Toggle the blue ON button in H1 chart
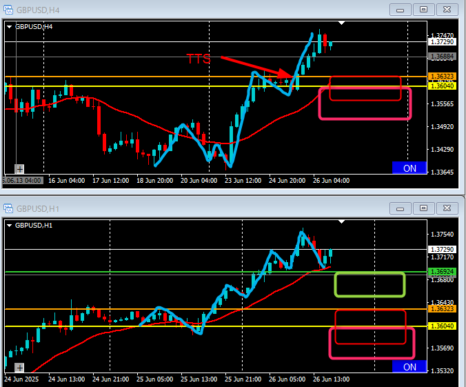Image resolution: width=466 pixels, height=387 pixels. point(409,367)
